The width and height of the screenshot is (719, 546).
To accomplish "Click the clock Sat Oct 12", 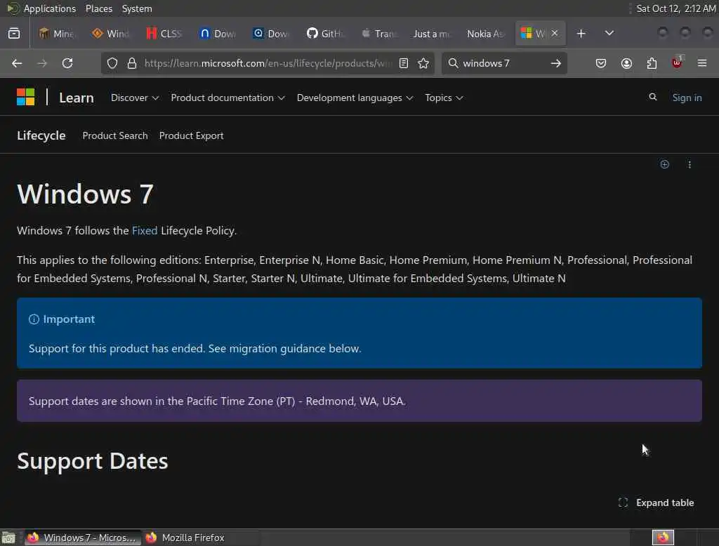I will pyautogui.click(x=676, y=8).
